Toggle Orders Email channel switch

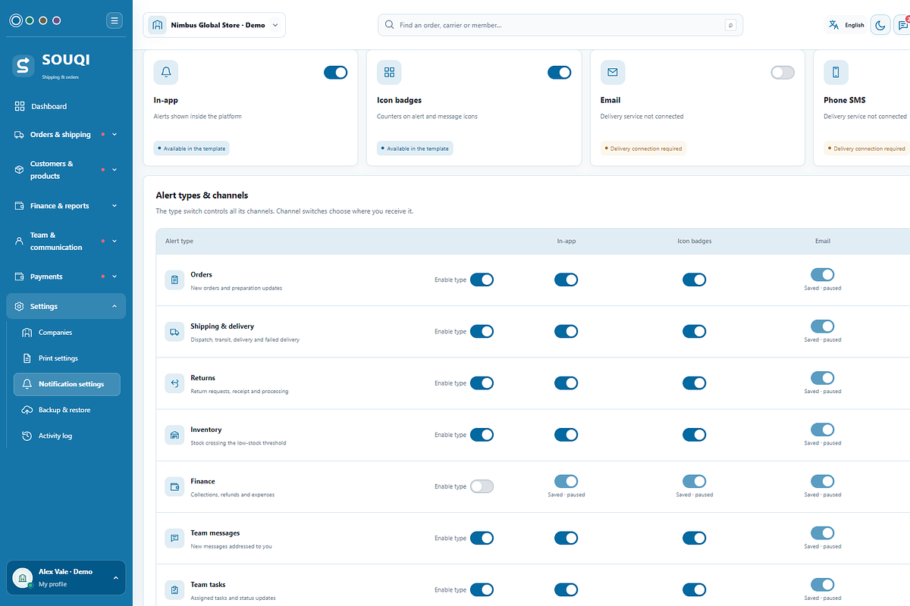click(x=822, y=274)
